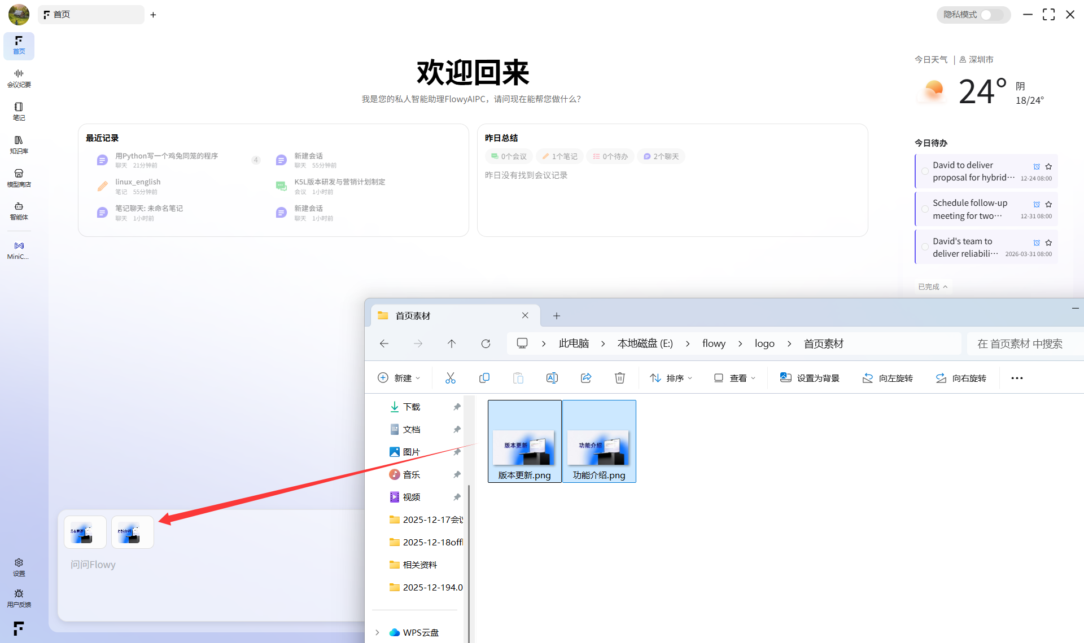
Task: Expand the WPS云盘 tree item
Action: pyautogui.click(x=377, y=632)
